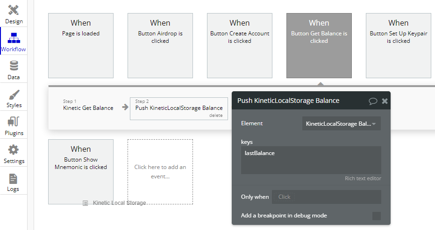The width and height of the screenshot is (435, 230).
Task: Click the Only when condition field
Action: click(x=326, y=197)
